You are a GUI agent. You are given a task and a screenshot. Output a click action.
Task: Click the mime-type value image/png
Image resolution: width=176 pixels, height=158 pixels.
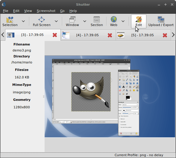tap(22, 92)
